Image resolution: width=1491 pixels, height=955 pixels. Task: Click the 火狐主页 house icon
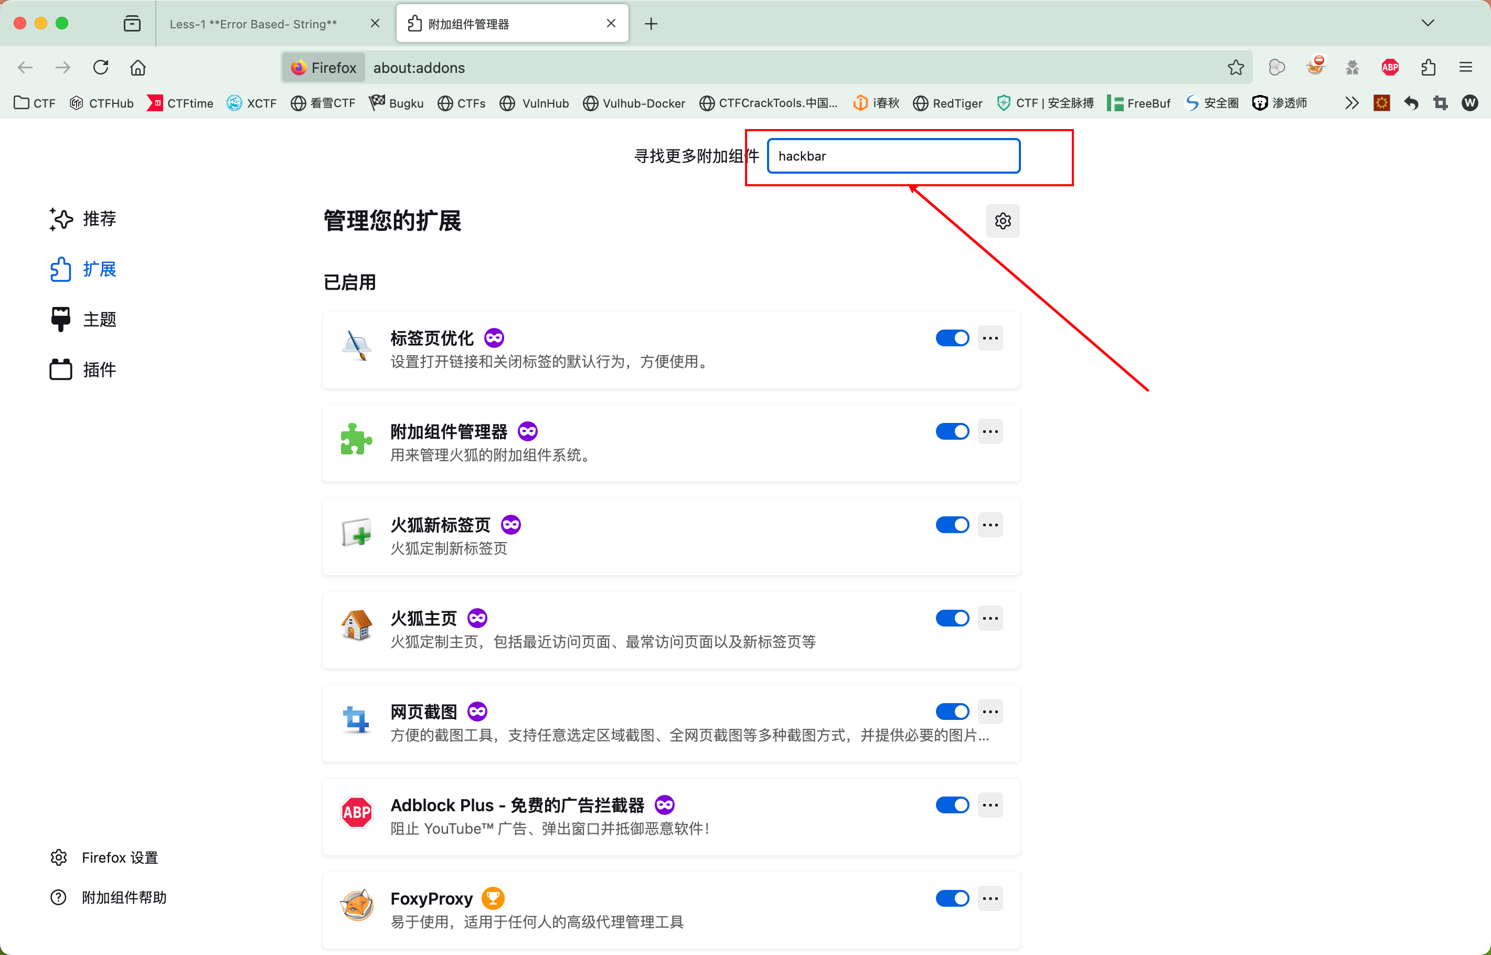click(x=356, y=625)
